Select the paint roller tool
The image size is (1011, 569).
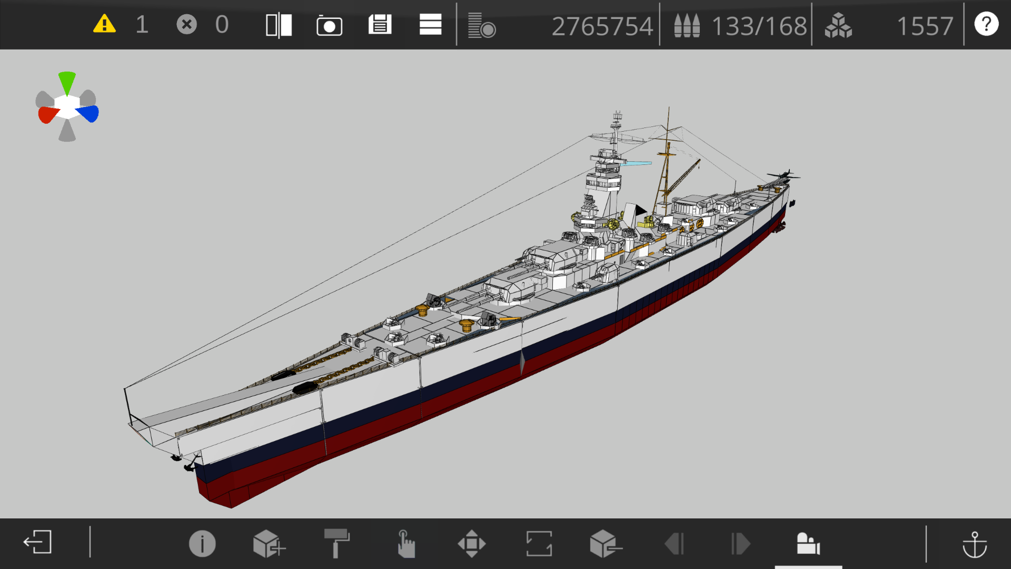coord(337,543)
